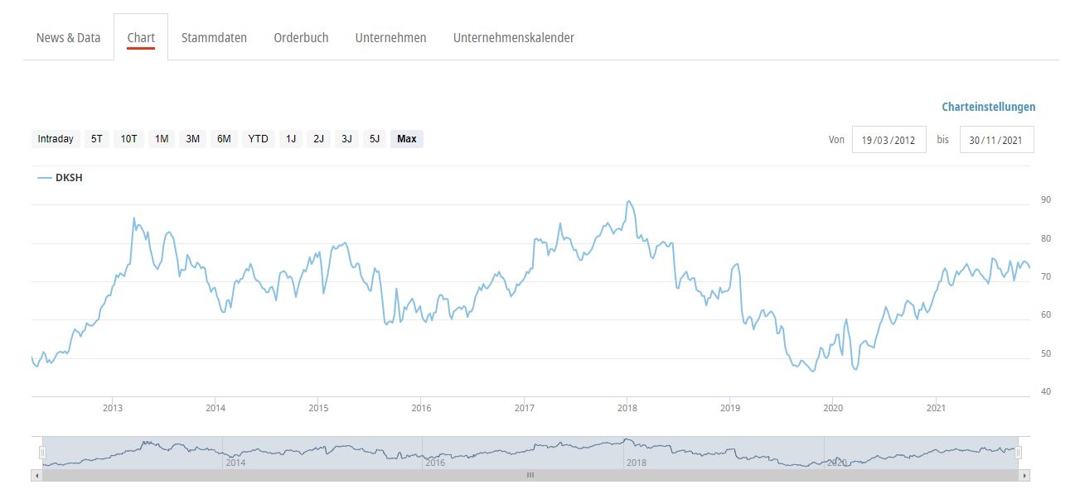This screenshot has height=494, width=1075.
Task: Open the bis end date picker
Action: coord(996,140)
